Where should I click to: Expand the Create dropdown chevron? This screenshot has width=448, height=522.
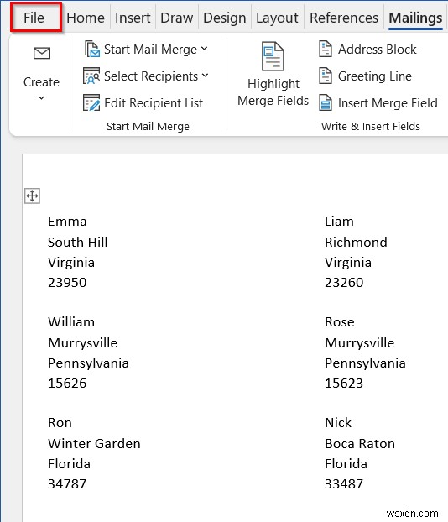pyautogui.click(x=41, y=98)
